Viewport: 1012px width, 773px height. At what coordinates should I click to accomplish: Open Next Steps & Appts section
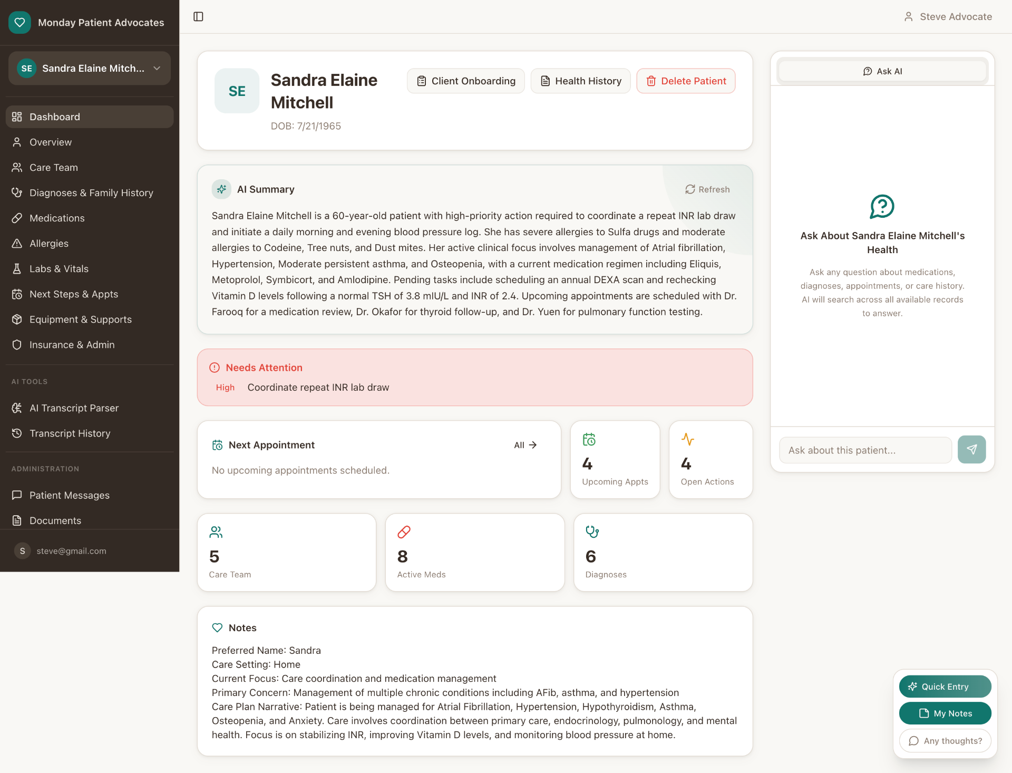point(90,294)
